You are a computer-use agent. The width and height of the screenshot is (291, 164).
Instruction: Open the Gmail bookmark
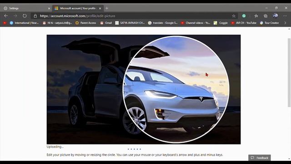(106, 23)
